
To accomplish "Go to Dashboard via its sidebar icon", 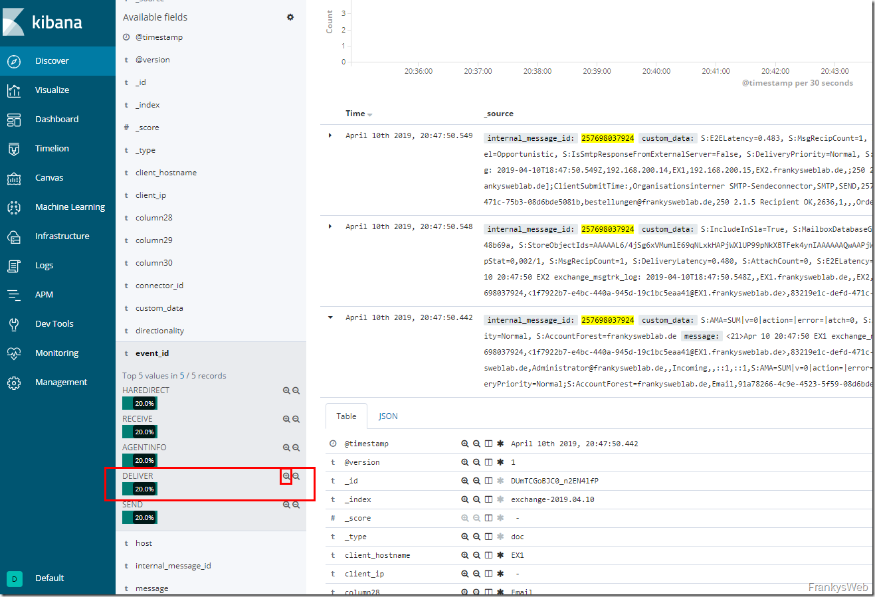I will pos(14,120).
